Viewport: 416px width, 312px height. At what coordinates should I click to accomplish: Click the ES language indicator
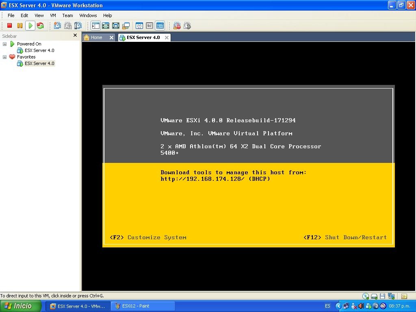[327, 306]
